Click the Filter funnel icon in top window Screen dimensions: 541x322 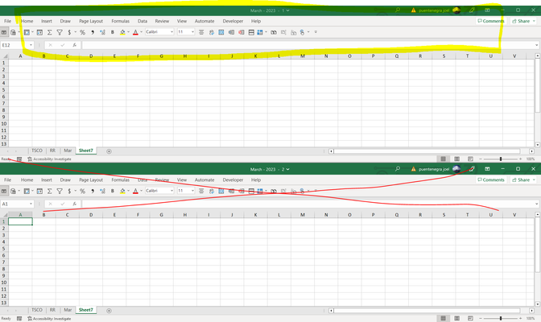coord(60,32)
